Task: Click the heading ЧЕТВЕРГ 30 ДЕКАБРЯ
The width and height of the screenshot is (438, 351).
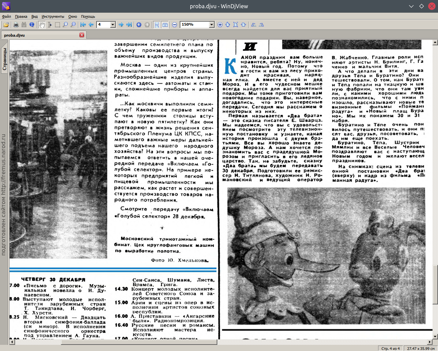Action: click(x=53, y=279)
